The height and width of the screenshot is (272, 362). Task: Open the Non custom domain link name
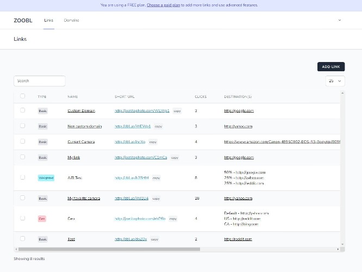[x=84, y=126]
